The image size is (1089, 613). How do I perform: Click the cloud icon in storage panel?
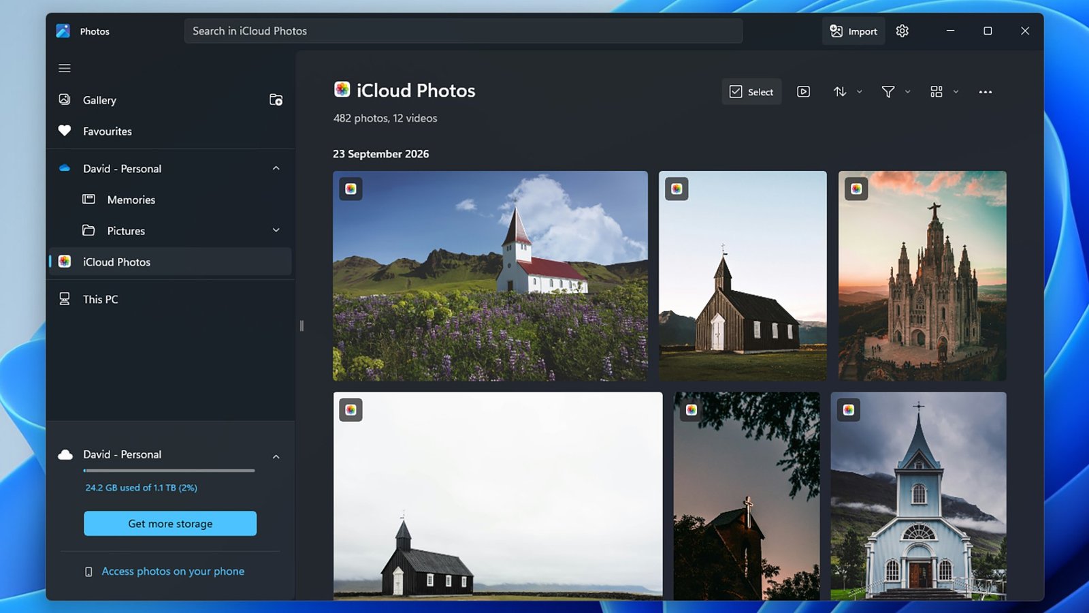pyautogui.click(x=65, y=454)
